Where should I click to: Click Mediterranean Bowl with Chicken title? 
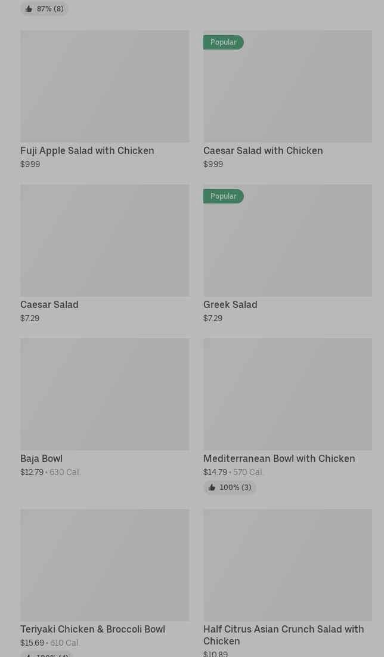(279, 459)
